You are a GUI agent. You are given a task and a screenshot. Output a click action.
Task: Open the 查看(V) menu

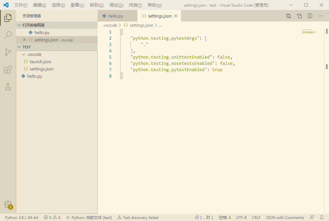(x=77, y=5)
